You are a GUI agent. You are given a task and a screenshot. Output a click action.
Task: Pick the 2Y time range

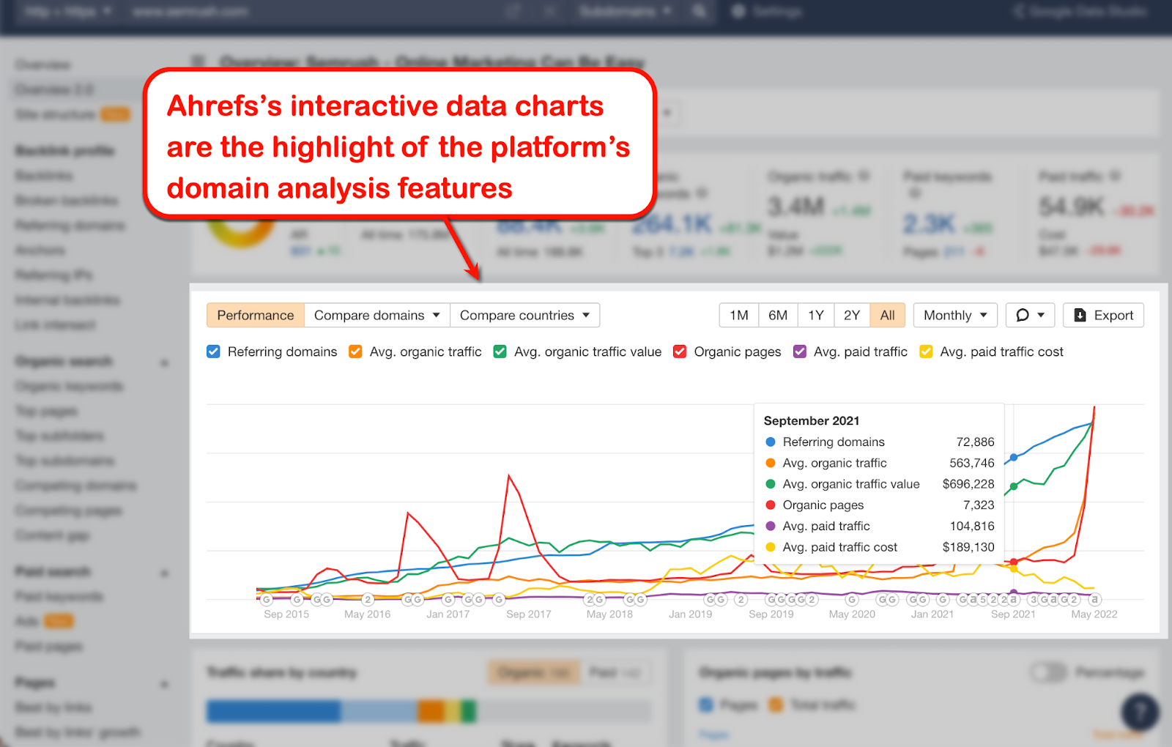pyautogui.click(x=852, y=315)
